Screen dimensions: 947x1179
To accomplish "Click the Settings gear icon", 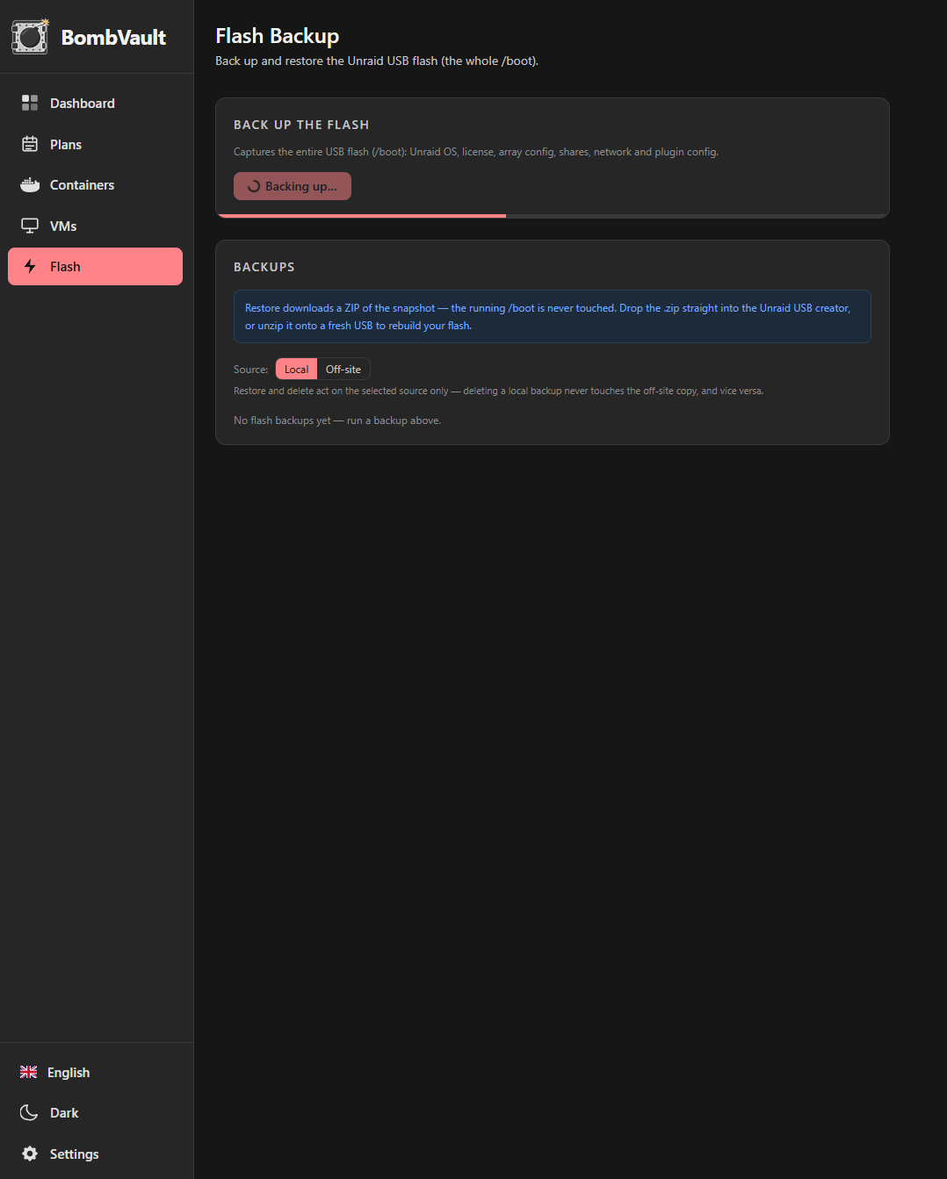I will coord(30,1154).
